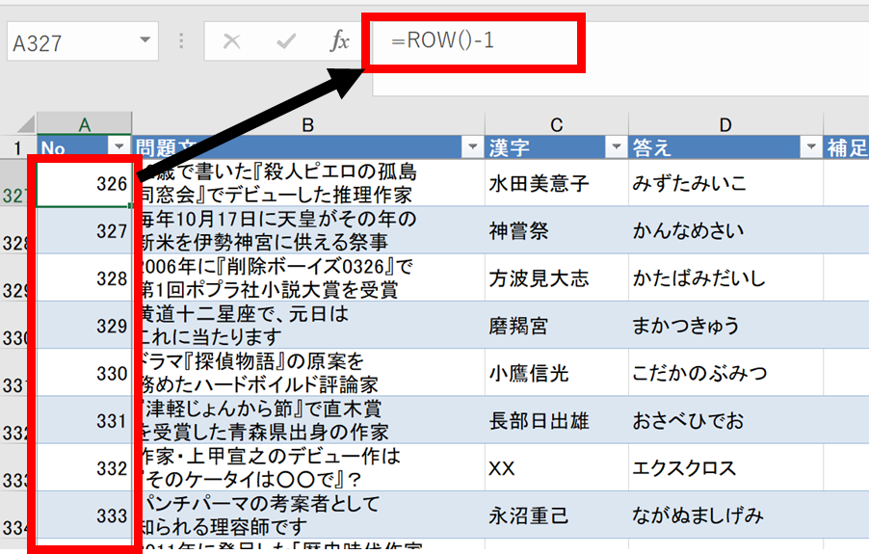
Task: Select question cell mentioning 殺人ピエロの孤島
Action: 308,183
